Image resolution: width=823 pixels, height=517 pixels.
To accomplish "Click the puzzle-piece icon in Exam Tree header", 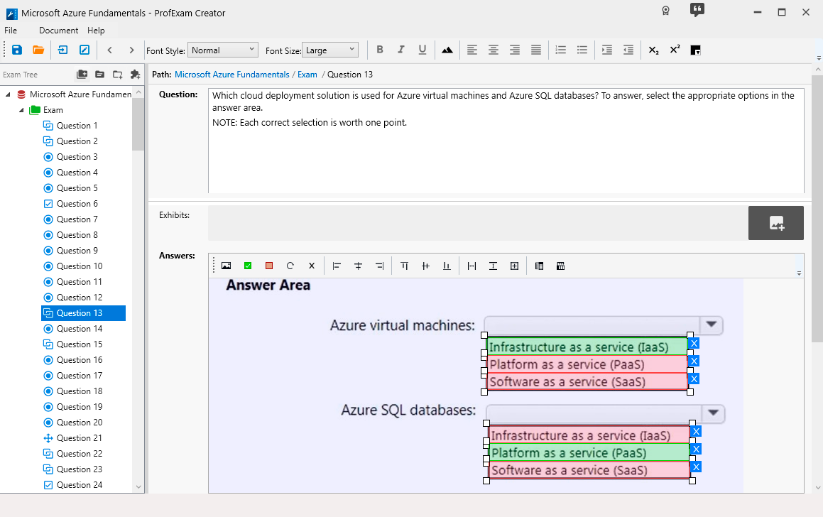I will [135, 75].
